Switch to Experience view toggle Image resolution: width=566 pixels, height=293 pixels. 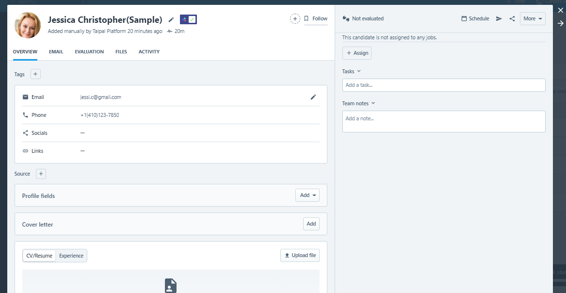pyautogui.click(x=71, y=256)
